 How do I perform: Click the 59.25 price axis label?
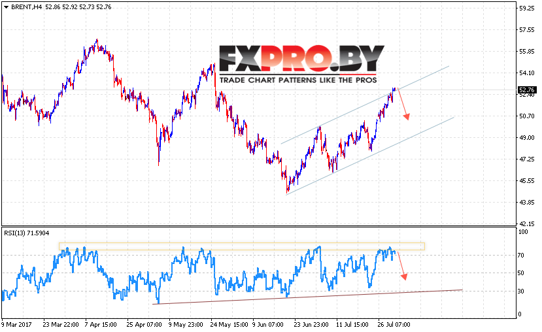(527, 8)
